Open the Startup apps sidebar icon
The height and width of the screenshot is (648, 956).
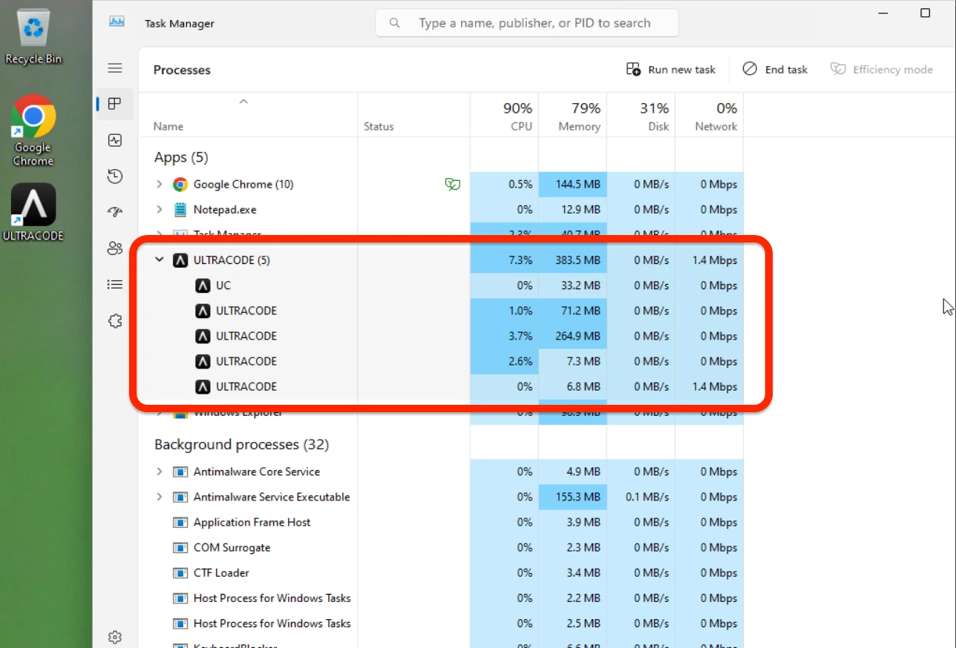pyautogui.click(x=115, y=212)
